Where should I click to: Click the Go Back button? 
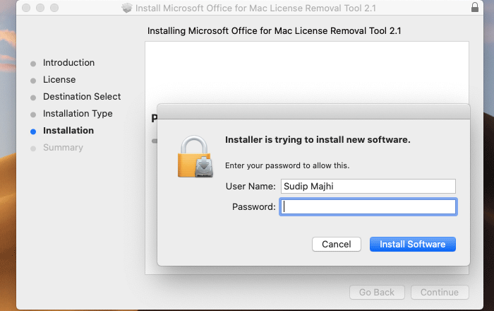tap(377, 292)
